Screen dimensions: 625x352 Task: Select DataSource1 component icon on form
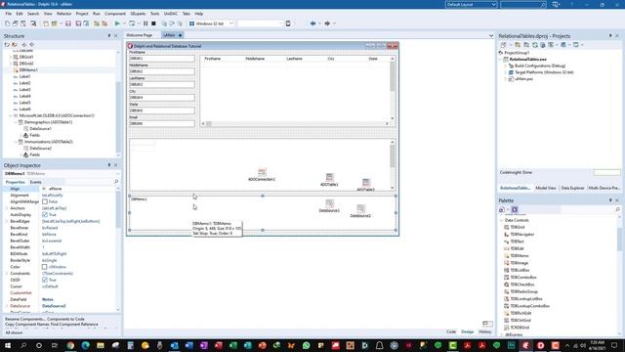329,202
